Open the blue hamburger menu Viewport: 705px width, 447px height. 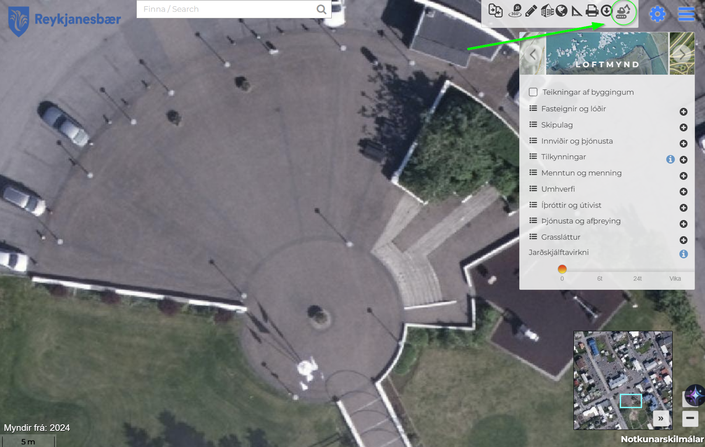[x=686, y=14]
